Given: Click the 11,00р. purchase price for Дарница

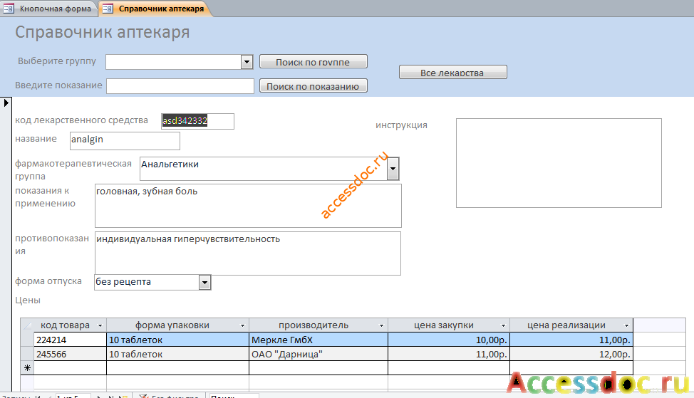Looking at the screenshot, I should (449, 354).
